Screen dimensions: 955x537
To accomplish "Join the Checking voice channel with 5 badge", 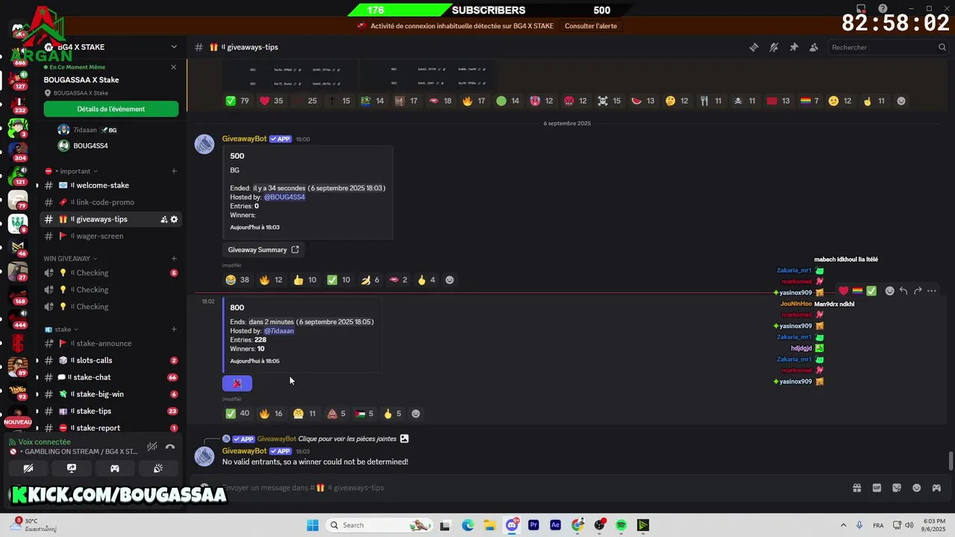I will [x=109, y=273].
